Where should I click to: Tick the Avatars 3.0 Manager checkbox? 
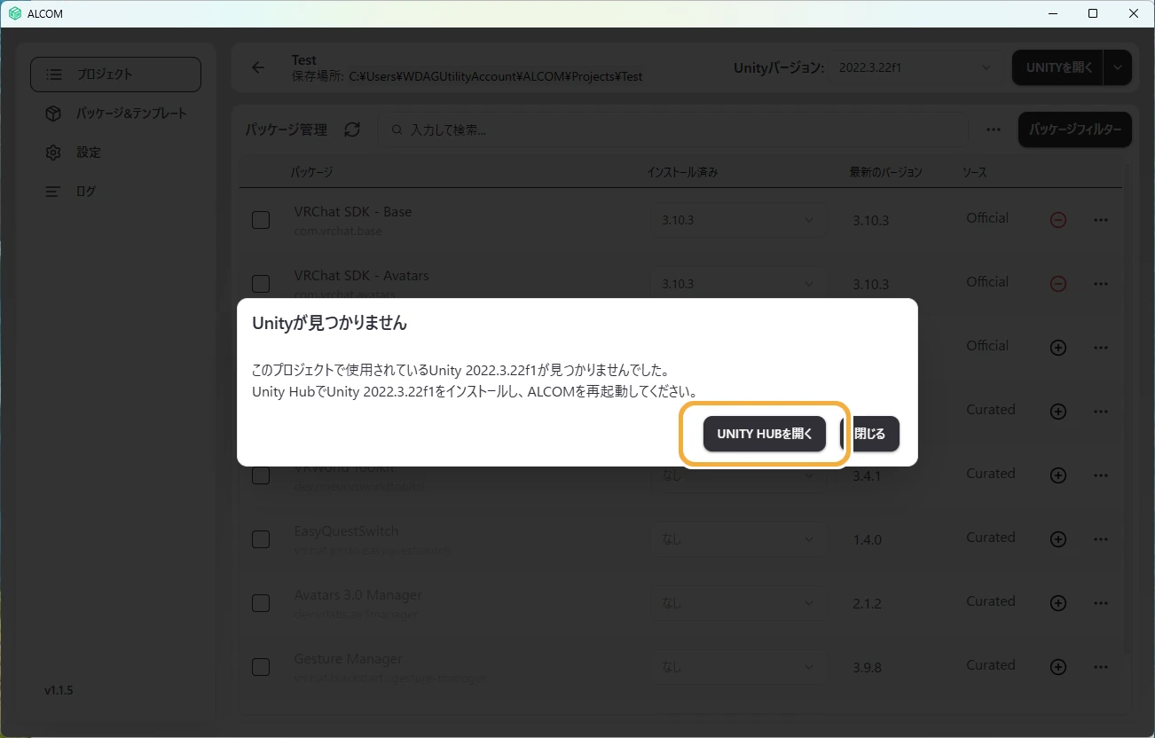261,603
